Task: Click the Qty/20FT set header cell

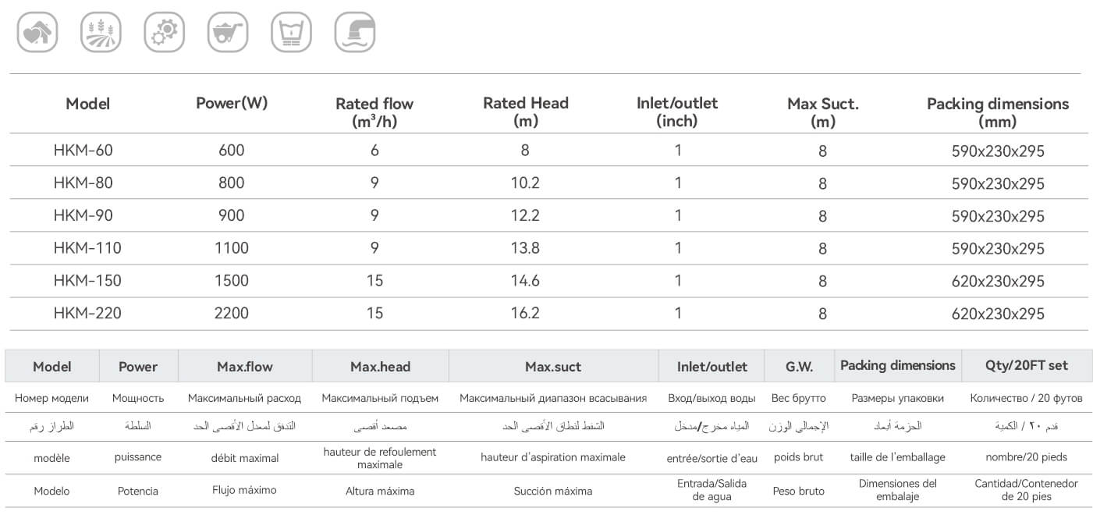Action: tap(1026, 365)
